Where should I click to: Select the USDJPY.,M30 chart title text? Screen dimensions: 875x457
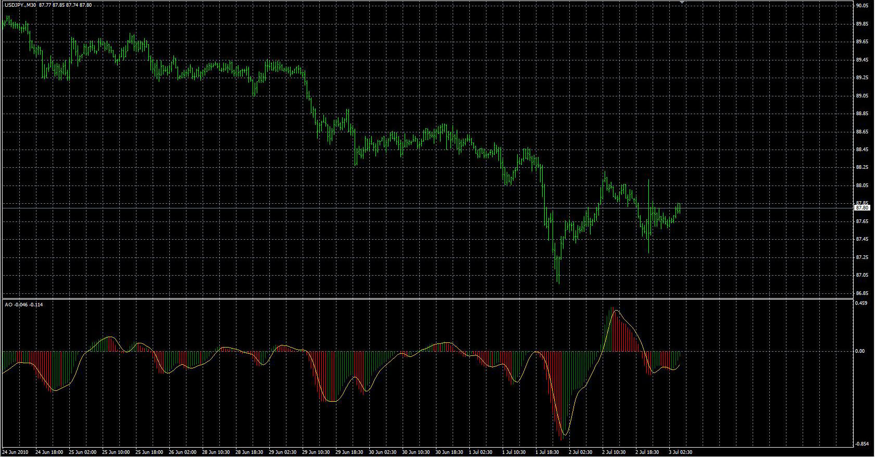20,5
